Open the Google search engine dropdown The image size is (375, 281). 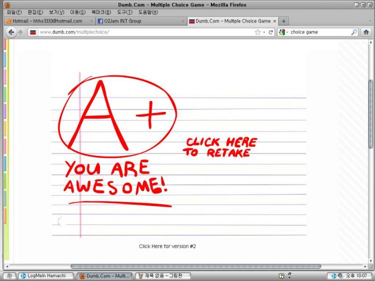click(283, 32)
